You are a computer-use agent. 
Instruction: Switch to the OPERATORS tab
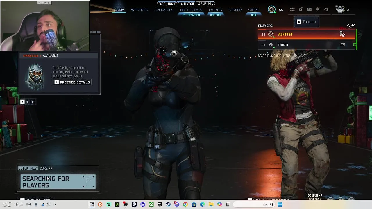click(x=164, y=10)
